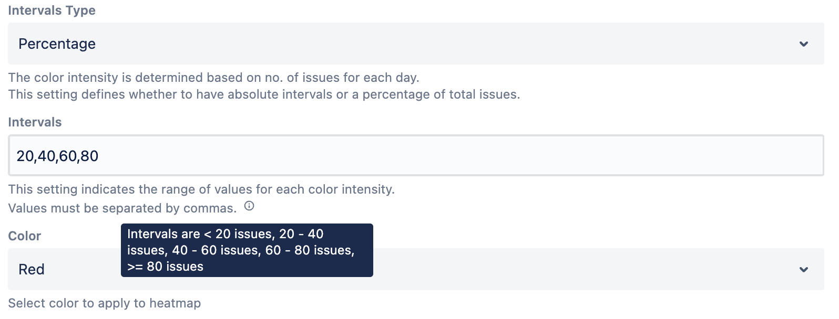Click the info icon beside commas hint
This screenshot has width=839, height=319.
[x=249, y=206]
